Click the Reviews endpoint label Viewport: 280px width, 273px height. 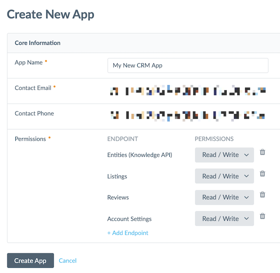[118, 197]
